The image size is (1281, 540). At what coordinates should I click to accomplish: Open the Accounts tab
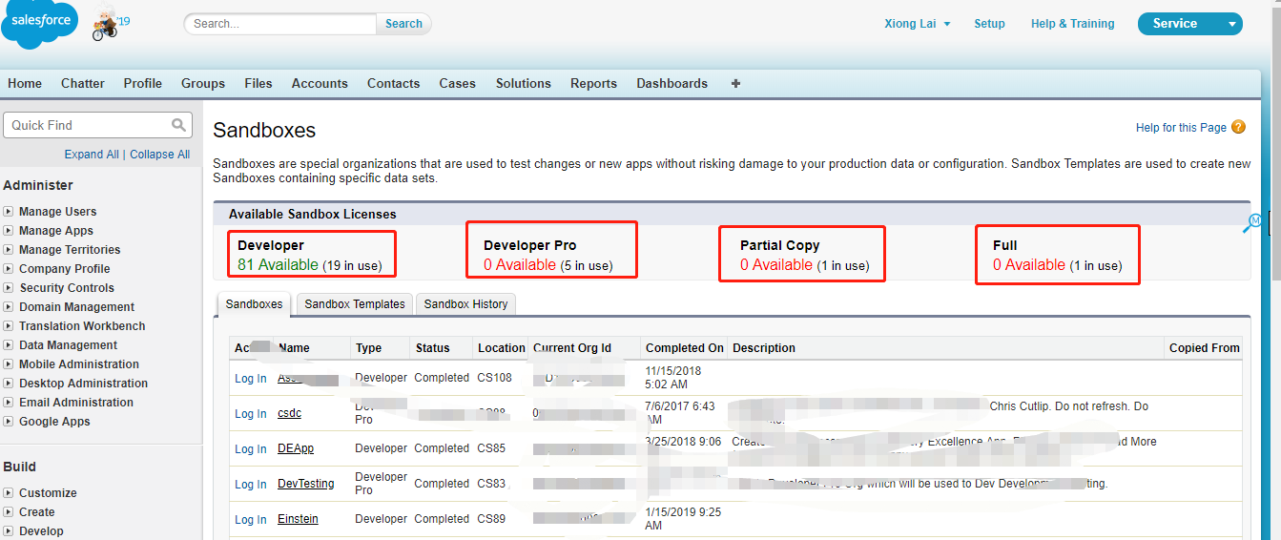click(x=320, y=83)
